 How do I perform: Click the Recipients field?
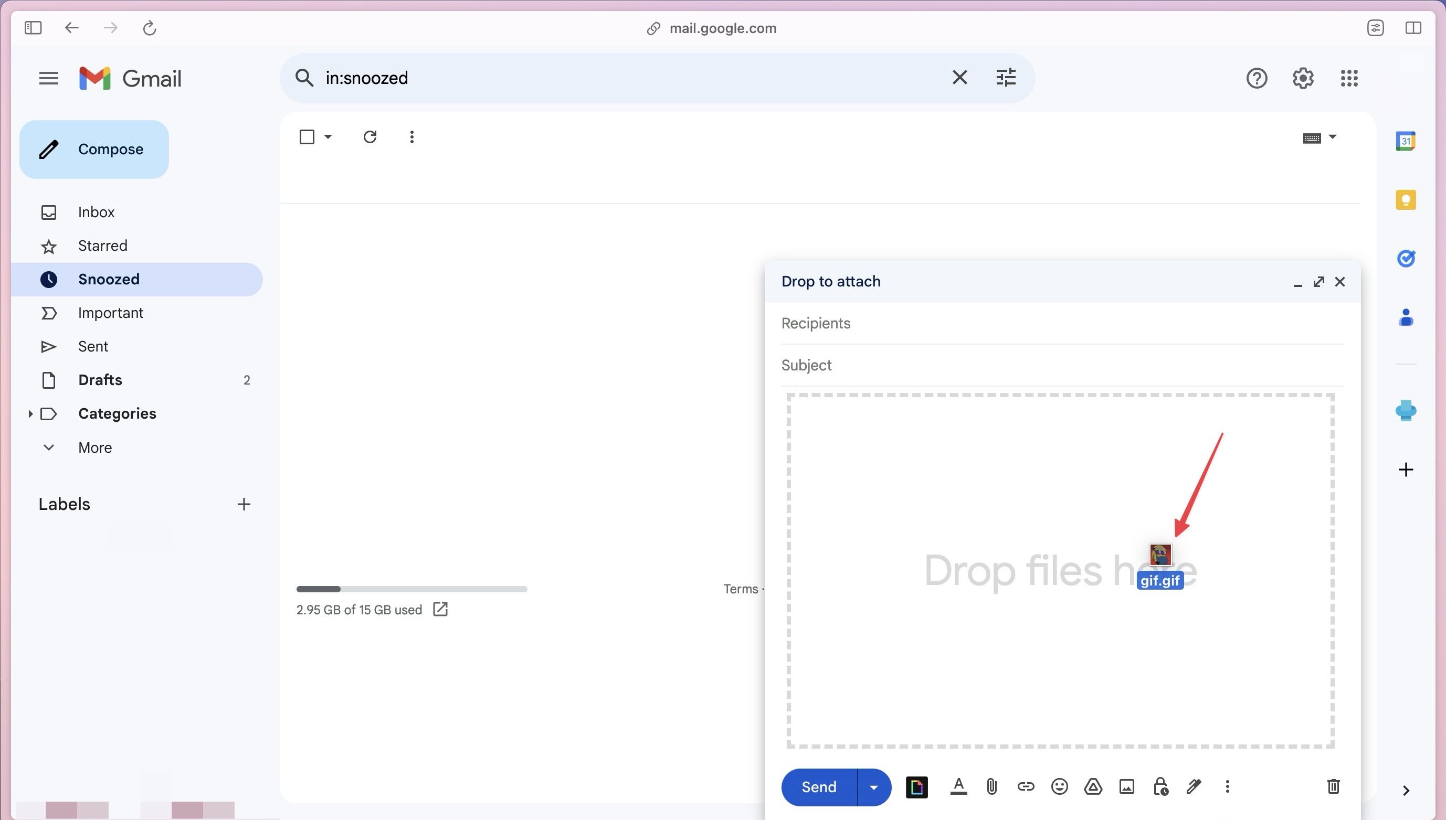(1062, 323)
